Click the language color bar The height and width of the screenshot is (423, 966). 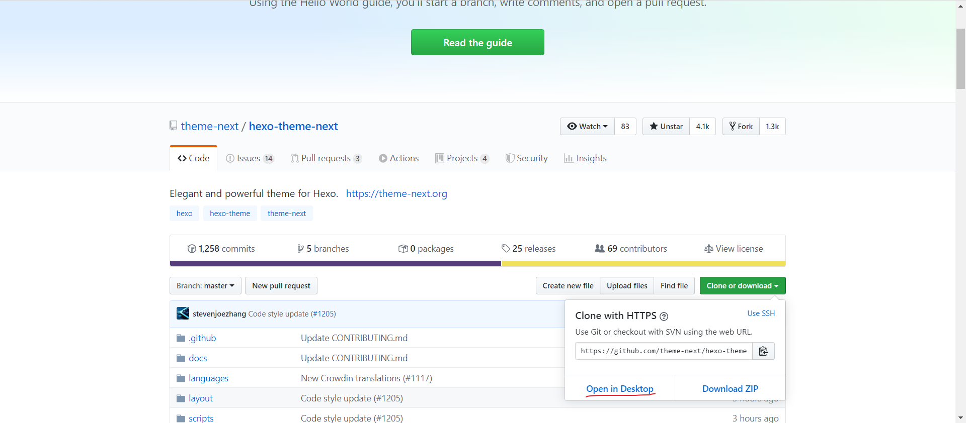click(x=477, y=263)
